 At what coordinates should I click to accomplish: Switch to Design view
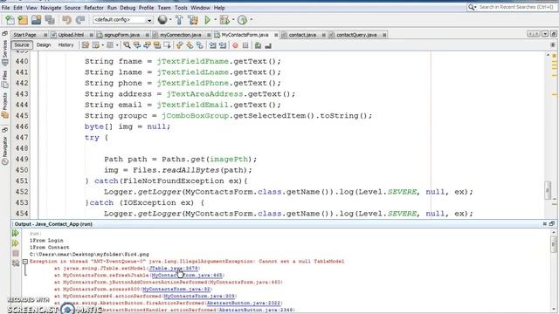coord(44,45)
